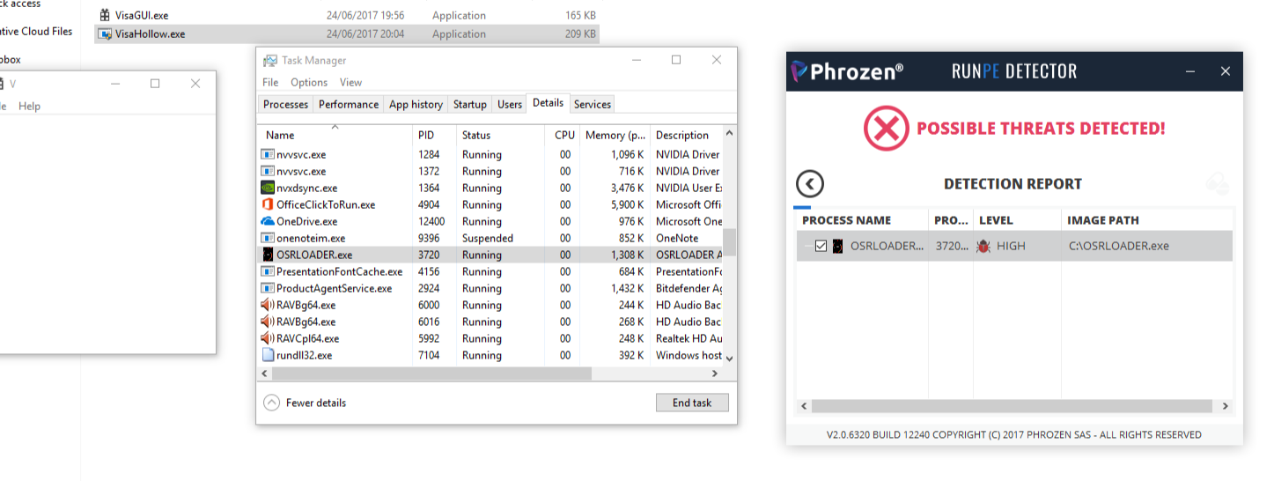Click the VisaGUI.exe file icon
Image resolution: width=1274 pixels, height=481 pixels.
[106, 15]
